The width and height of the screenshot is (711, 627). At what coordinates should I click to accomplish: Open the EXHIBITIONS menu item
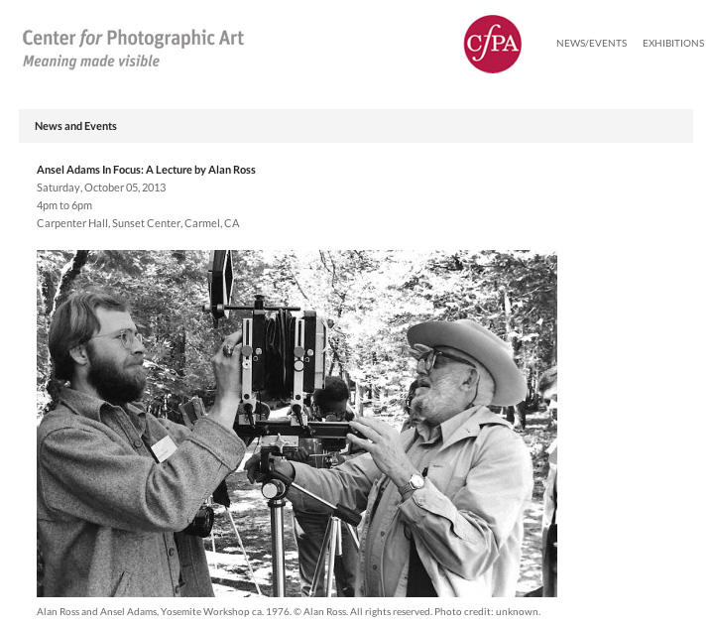pos(673,43)
